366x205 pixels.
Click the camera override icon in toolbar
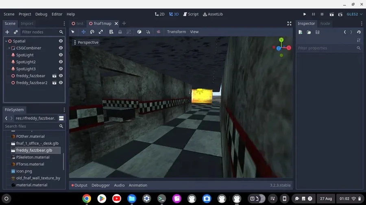tap(159, 32)
